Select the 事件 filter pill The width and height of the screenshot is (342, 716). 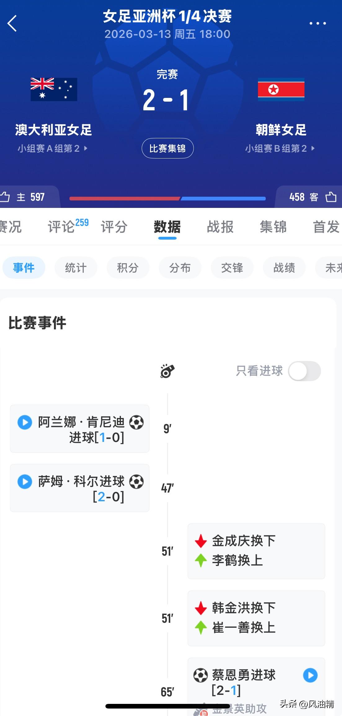tap(24, 267)
